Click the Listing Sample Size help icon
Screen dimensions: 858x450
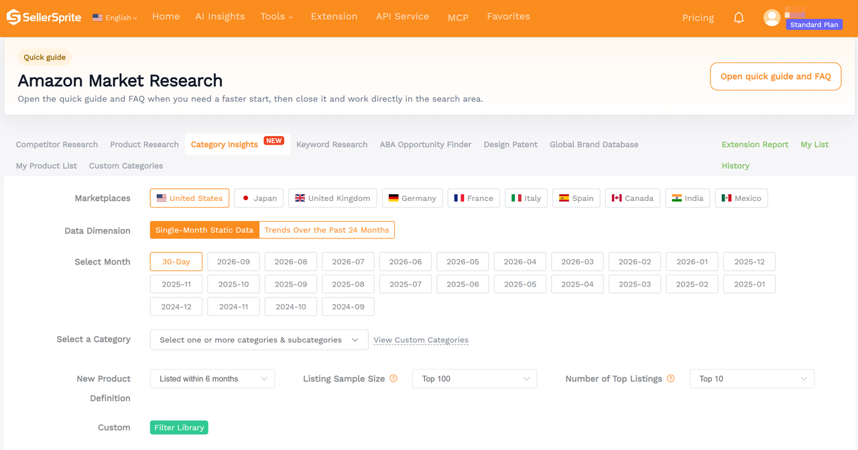pos(393,378)
